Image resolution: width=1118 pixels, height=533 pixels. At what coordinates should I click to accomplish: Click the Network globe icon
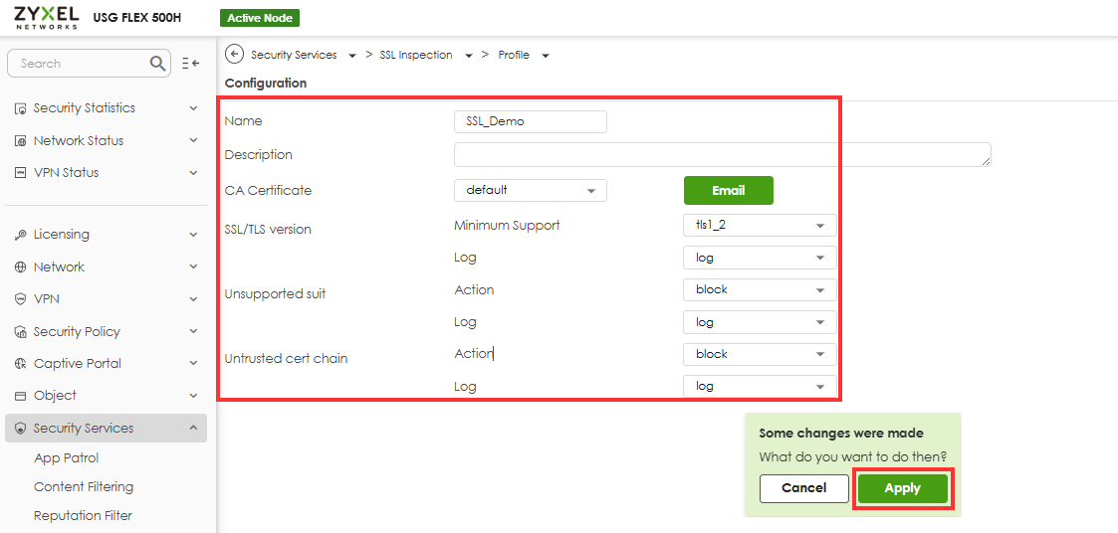point(20,267)
